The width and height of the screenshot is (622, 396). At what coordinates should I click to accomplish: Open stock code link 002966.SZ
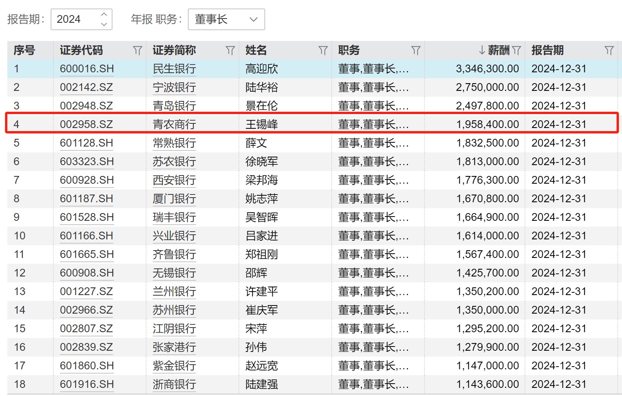86,310
